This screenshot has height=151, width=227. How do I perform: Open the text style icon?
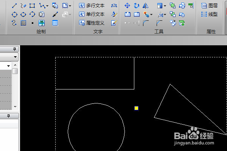[x=114, y=14]
